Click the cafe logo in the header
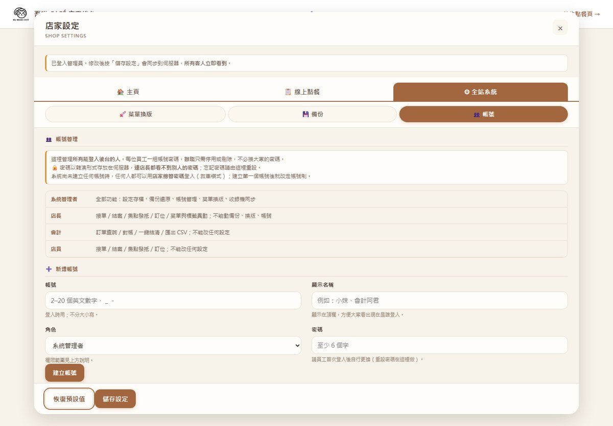 click(20, 14)
